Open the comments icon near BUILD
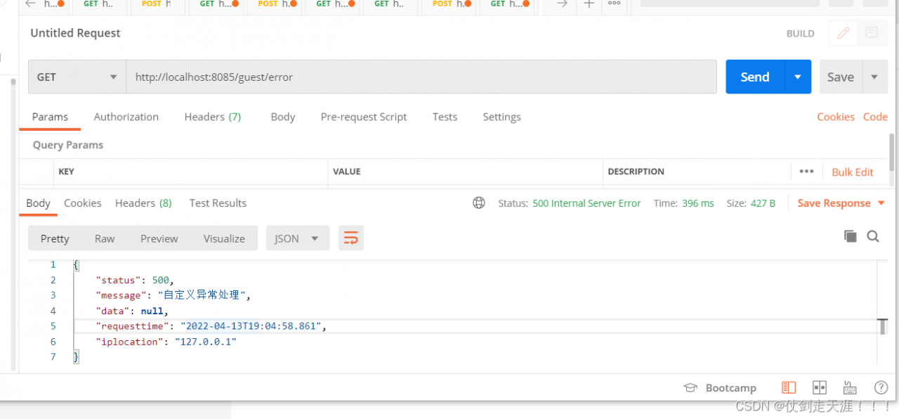The image size is (899, 419). point(872,33)
